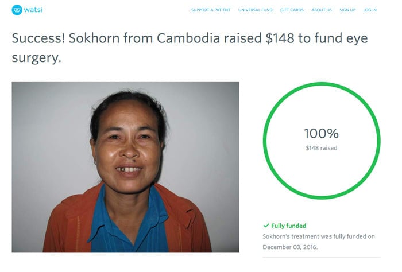Click the Watsi logo icon
The width and height of the screenshot is (402, 272).
point(17,10)
